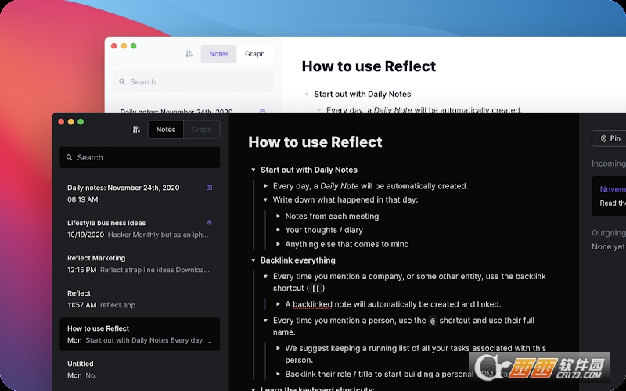626x391 pixels.
Task: Click the Incoming section label
Action: (x=609, y=163)
